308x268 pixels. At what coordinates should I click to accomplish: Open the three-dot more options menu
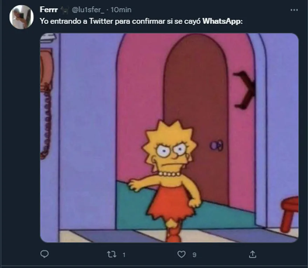tap(294, 10)
